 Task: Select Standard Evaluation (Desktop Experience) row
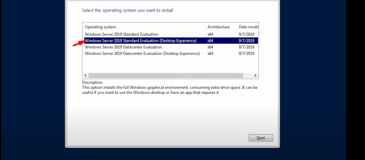pyautogui.click(x=171, y=41)
